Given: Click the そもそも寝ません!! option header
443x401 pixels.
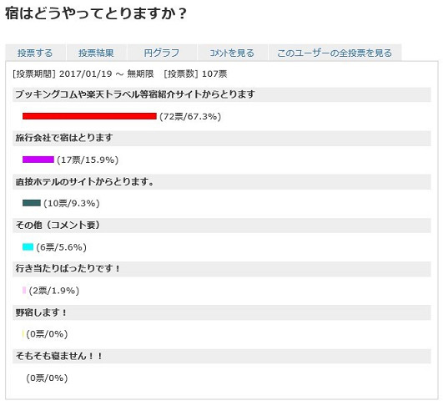Looking at the screenshot, I should point(222,356).
